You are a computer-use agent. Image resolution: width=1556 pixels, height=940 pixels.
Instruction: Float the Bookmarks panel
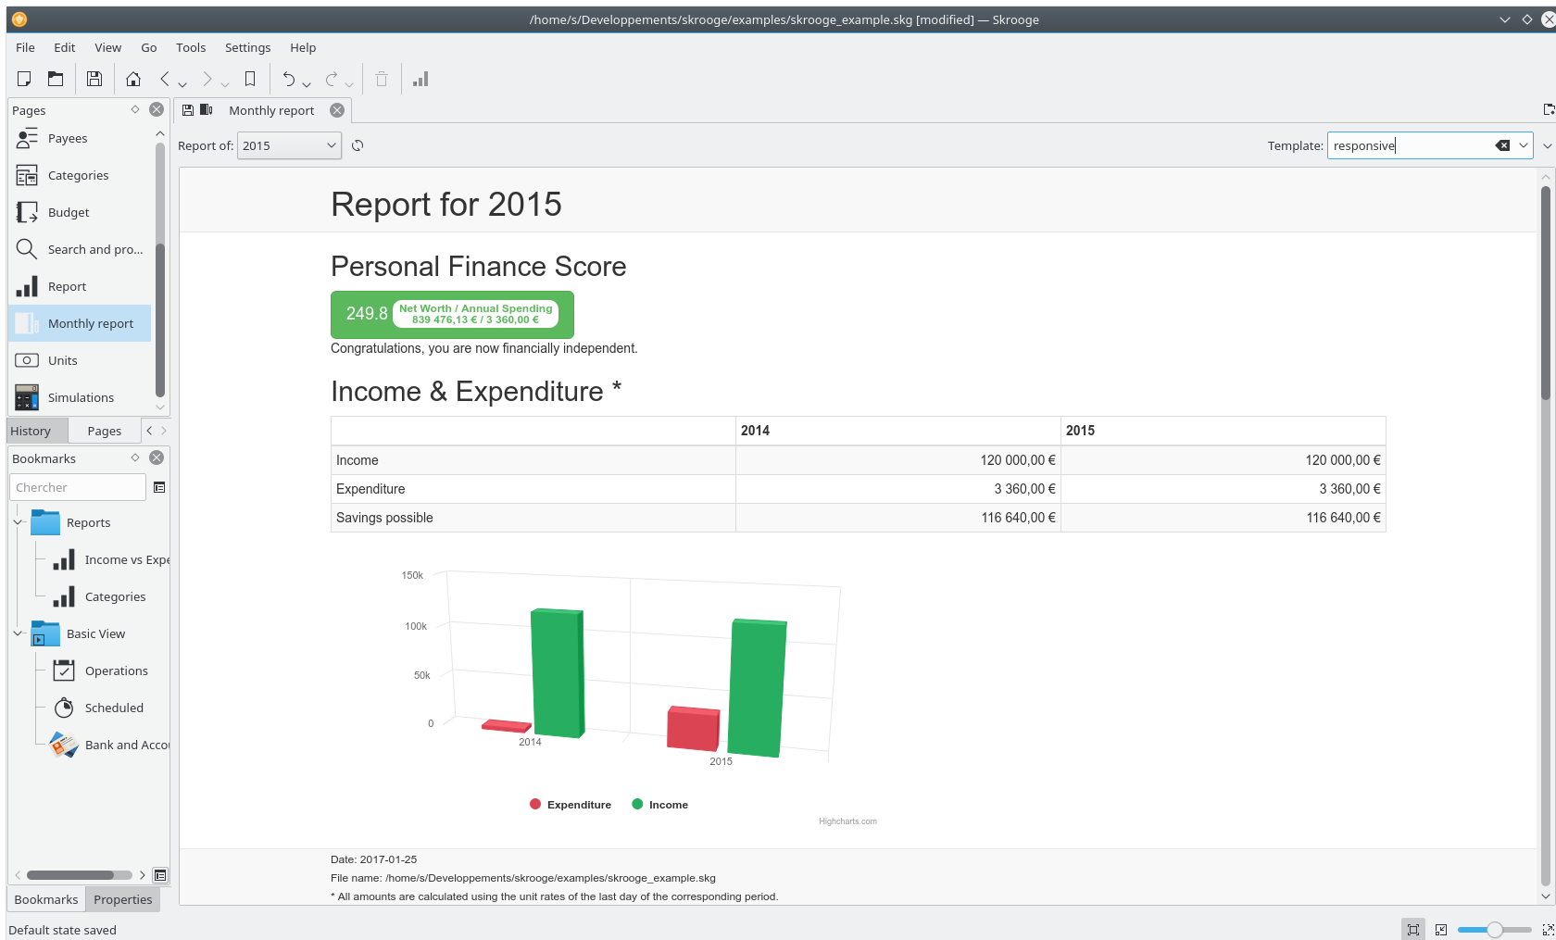click(135, 457)
